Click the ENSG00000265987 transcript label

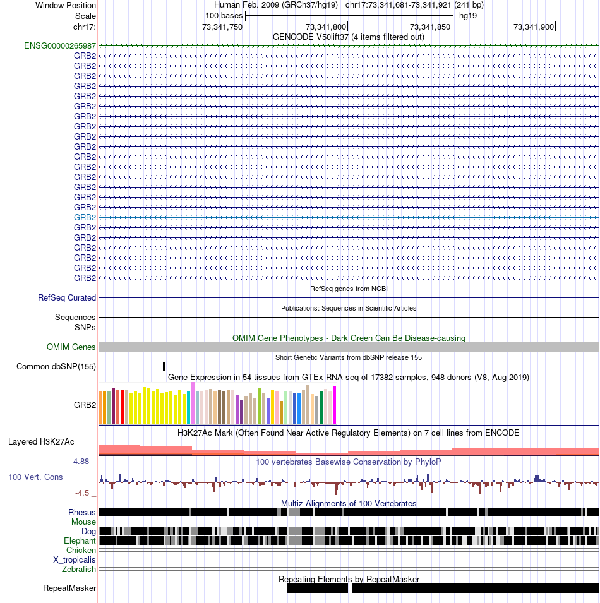coord(60,45)
